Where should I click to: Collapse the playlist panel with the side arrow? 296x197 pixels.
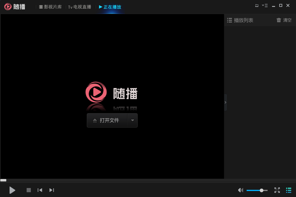(225, 102)
